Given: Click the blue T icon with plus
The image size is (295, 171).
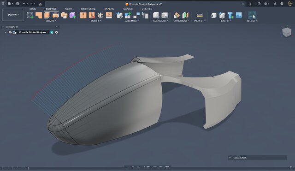Looking at the screenshot, I should [x=230, y=15].
